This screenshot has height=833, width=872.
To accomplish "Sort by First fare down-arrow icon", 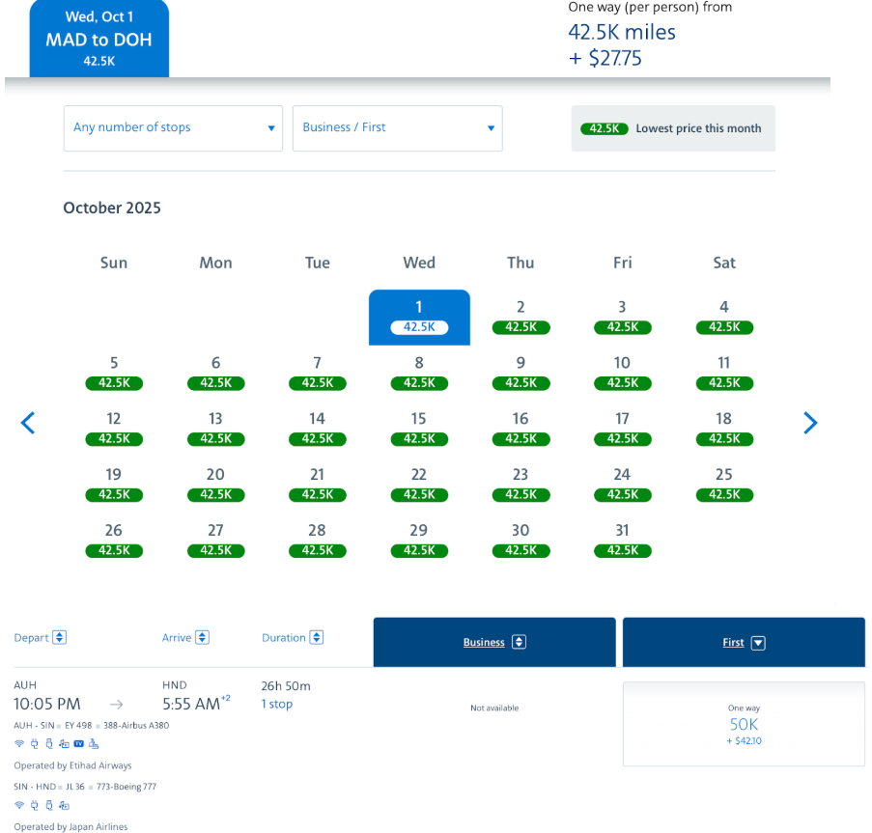I will [x=758, y=643].
